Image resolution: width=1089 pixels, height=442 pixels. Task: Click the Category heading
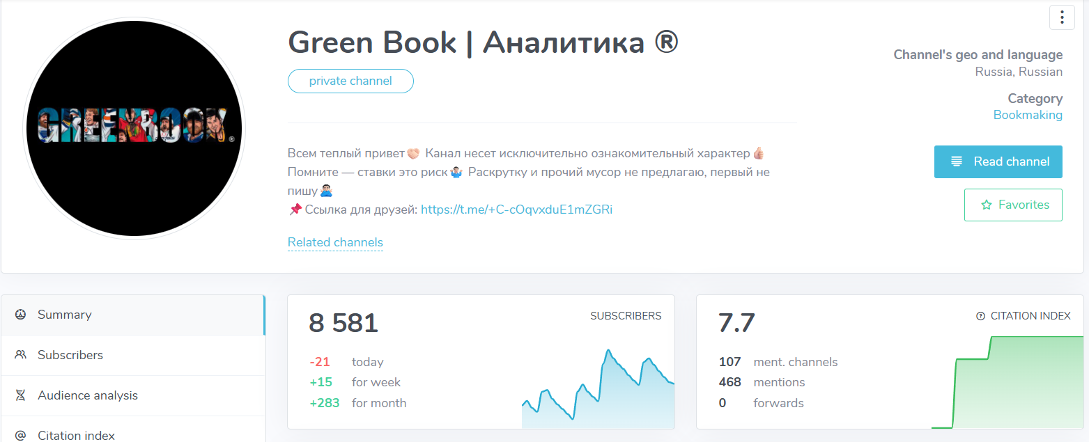(1035, 98)
